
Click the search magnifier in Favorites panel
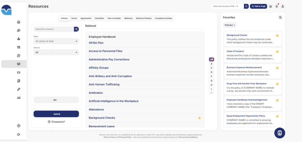click(x=280, y=17)
